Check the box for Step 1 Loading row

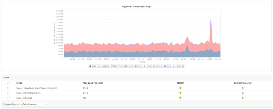[x=8, y=88]
